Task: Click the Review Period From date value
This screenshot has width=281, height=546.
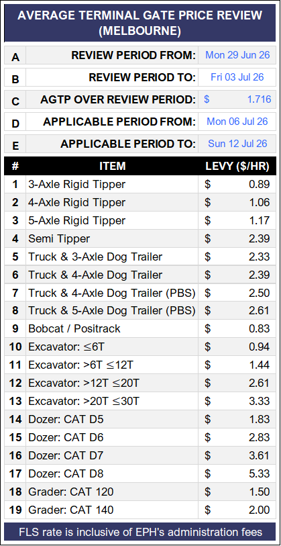Action: (x=237, y=55)
